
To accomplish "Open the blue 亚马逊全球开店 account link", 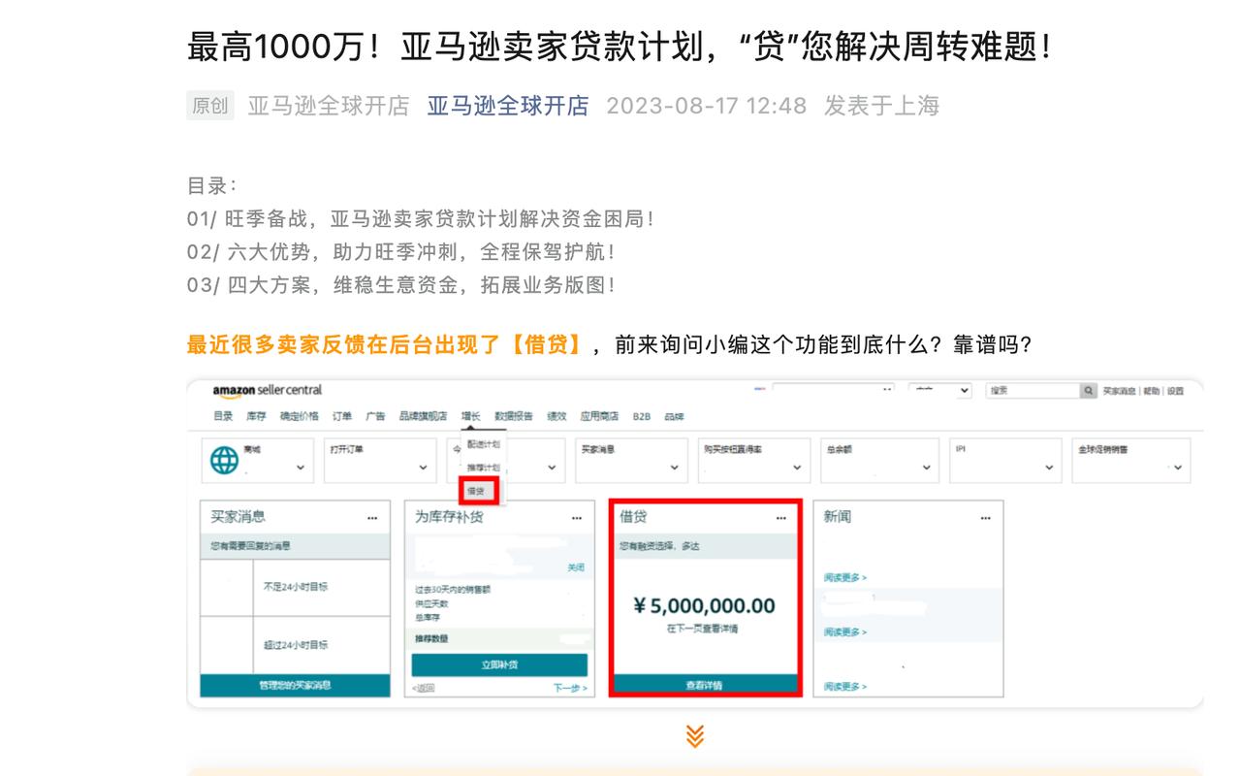I will 508,106.
